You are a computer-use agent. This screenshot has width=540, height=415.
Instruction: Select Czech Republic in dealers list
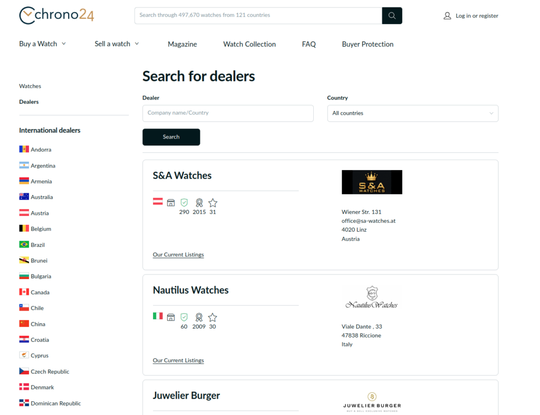click(x=50, y=372)
